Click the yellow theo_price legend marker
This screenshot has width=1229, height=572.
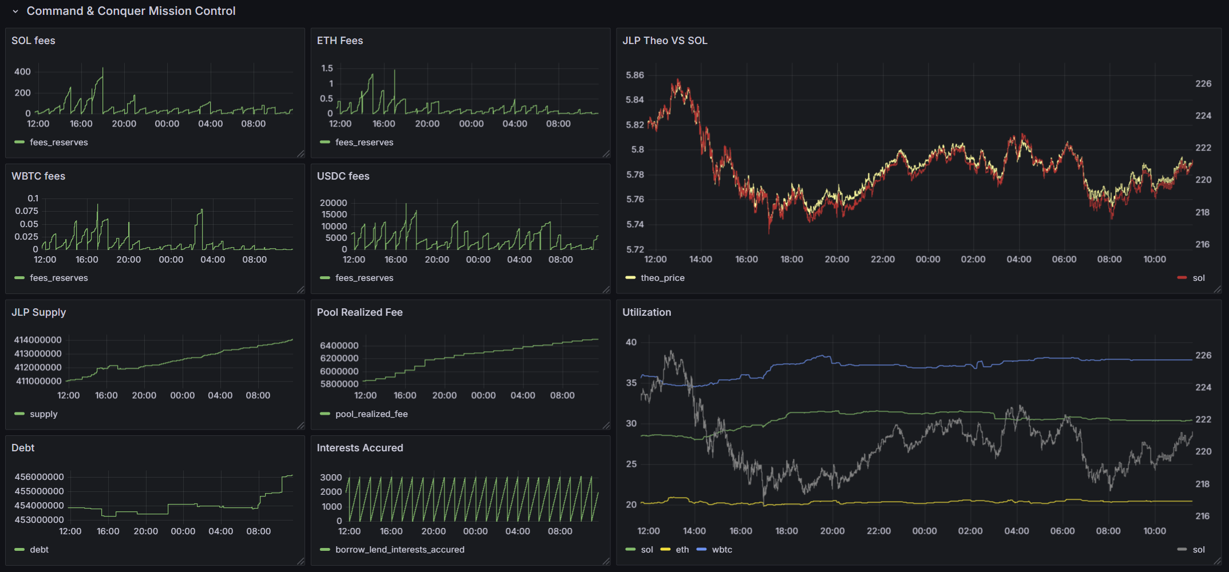[x=630, y=277]
